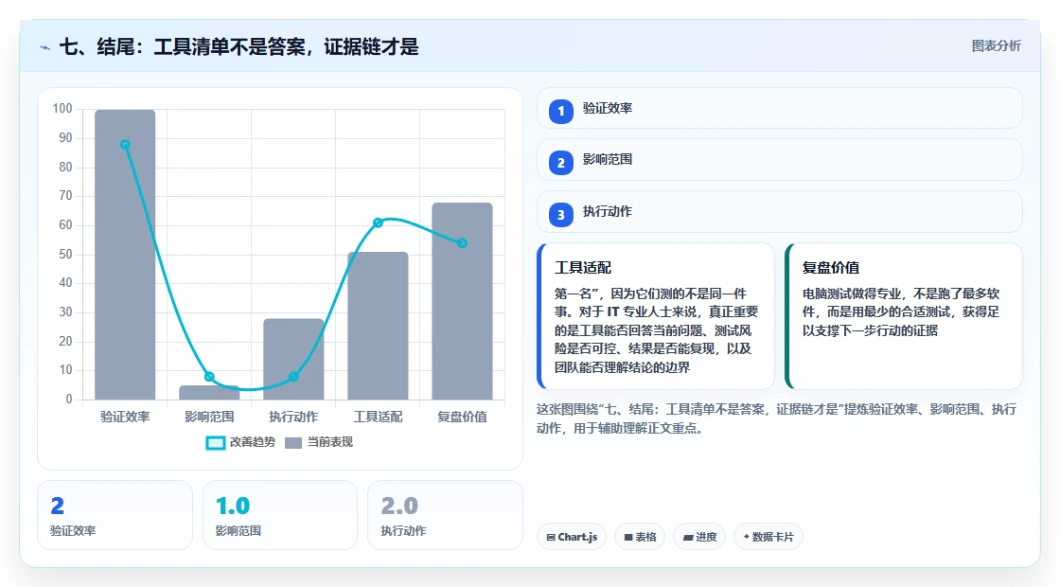This screenshot has height=587, width=1060.
Task: Click the 当前表现 legend label
Action: (330, 441)
